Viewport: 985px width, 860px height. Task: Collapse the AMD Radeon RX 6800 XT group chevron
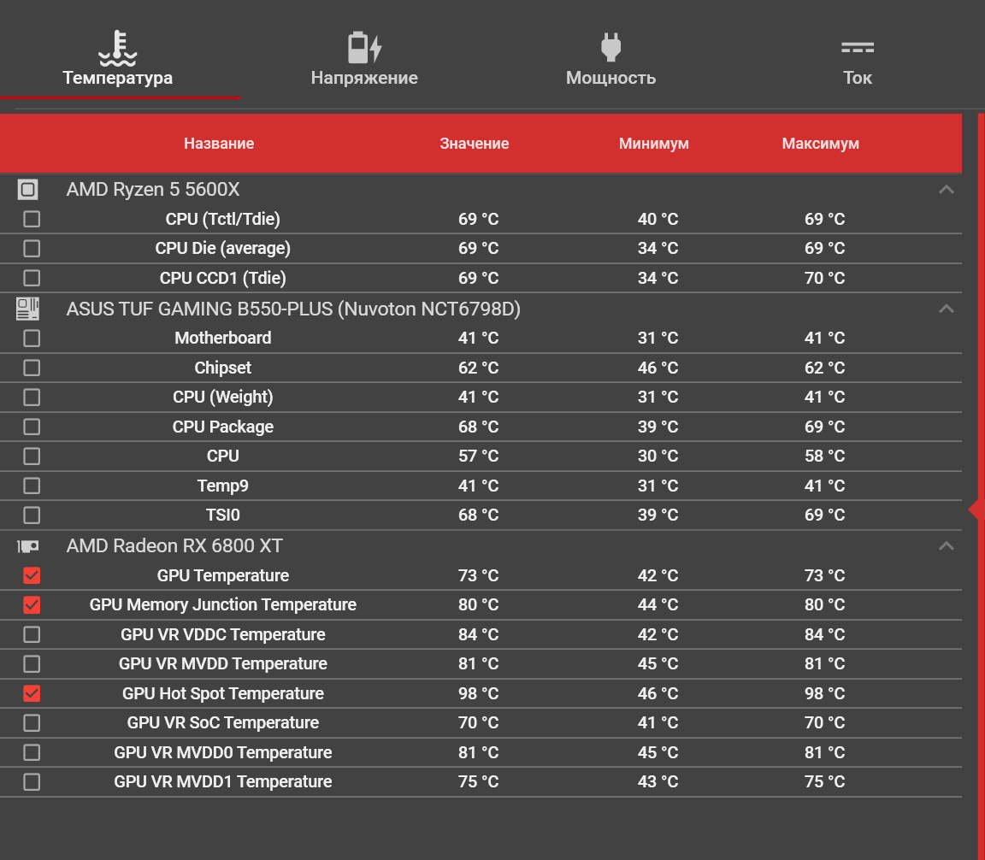click(946, 546)
